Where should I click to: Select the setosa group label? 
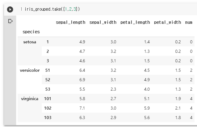[30, 42]
